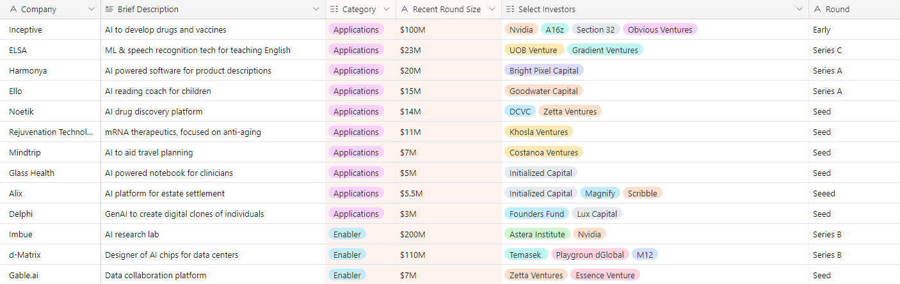Select the ELSA company cell
The width and height of the screenshot is (900, 284).
click(51, 50)
